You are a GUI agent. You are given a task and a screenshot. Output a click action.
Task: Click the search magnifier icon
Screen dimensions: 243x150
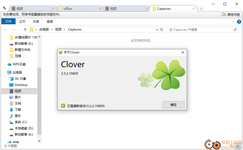point(235,29)
